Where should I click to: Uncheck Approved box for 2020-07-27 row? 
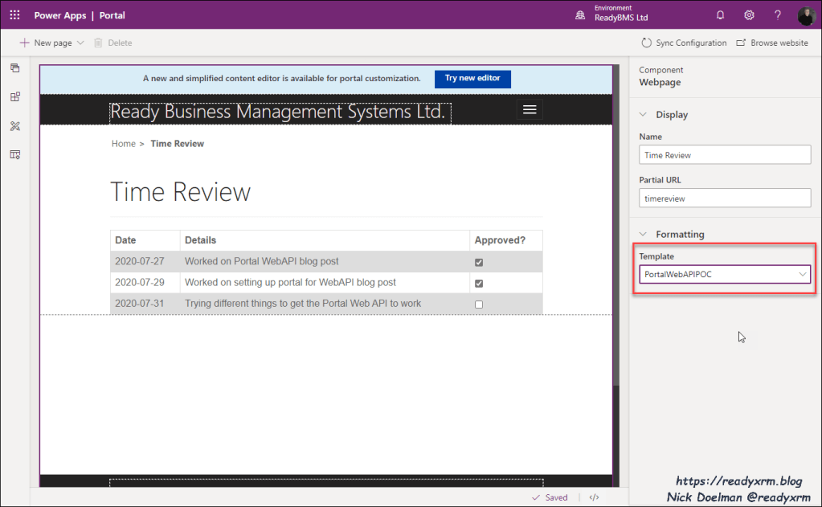coord(479,262)
